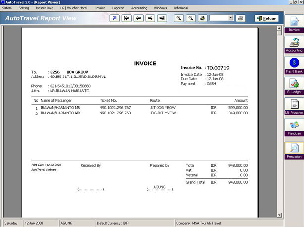
Task: Open the LG, Voucher sidebar module
Action: pos(294,106)
